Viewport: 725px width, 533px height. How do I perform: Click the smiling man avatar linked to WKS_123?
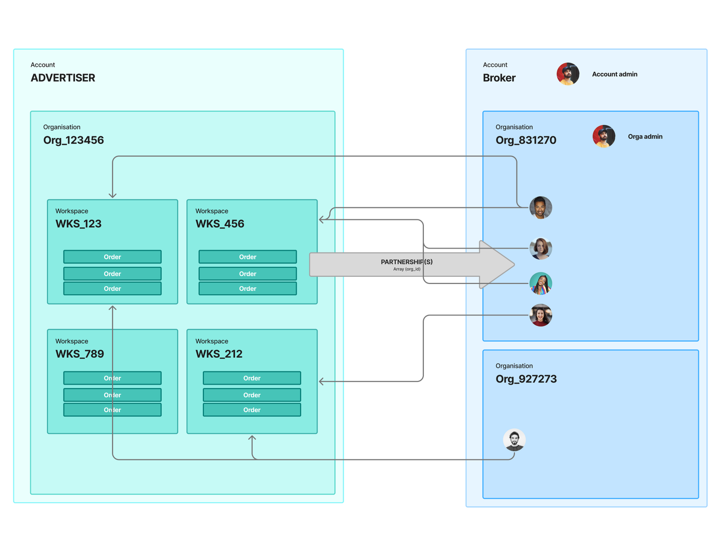click(x=541, y=208)
